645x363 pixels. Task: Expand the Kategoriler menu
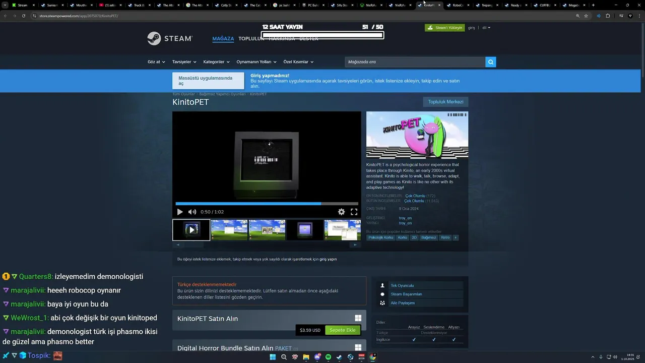(x=216, y=62)
